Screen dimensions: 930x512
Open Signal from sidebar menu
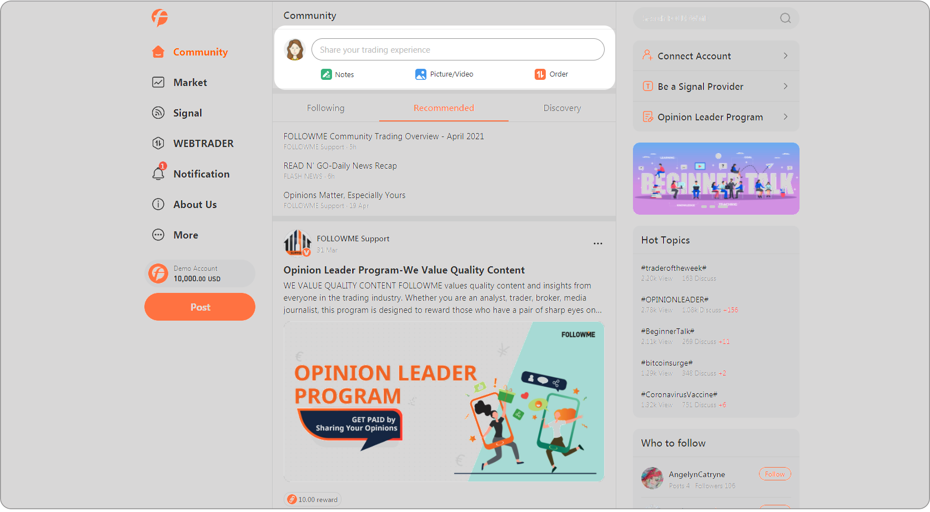(188, 113)
